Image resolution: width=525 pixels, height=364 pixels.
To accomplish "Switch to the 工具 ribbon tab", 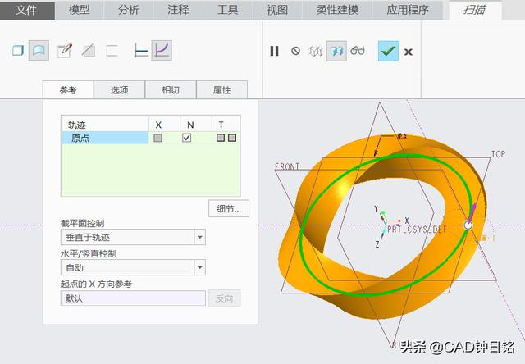I will click(x=228, y=10).
